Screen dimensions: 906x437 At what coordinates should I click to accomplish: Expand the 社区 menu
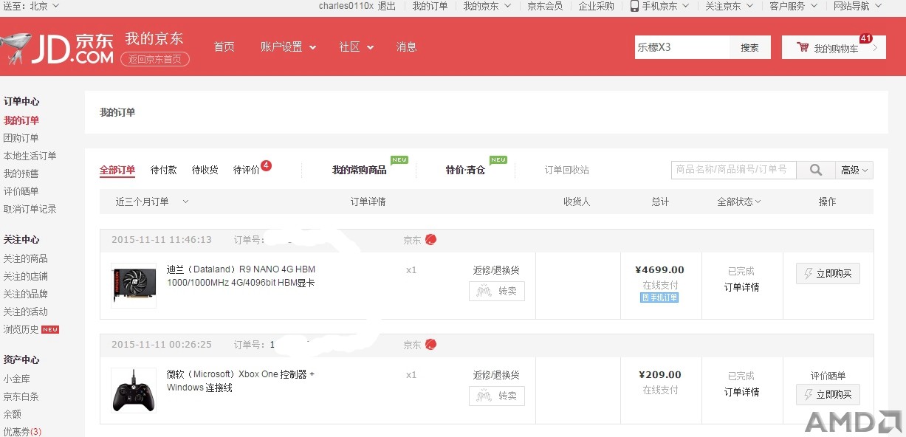coord(357,47)
